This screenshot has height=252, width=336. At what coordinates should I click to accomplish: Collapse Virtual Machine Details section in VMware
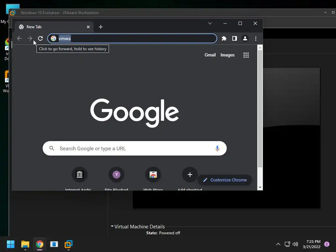[x=112, y=226]
